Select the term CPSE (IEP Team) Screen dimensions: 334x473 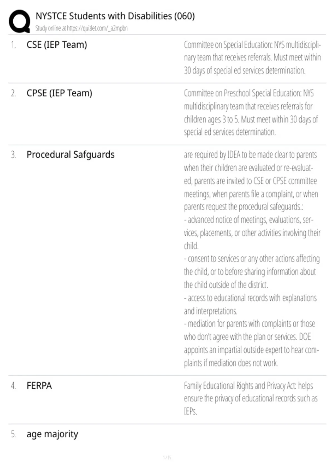tap(59, 93)
